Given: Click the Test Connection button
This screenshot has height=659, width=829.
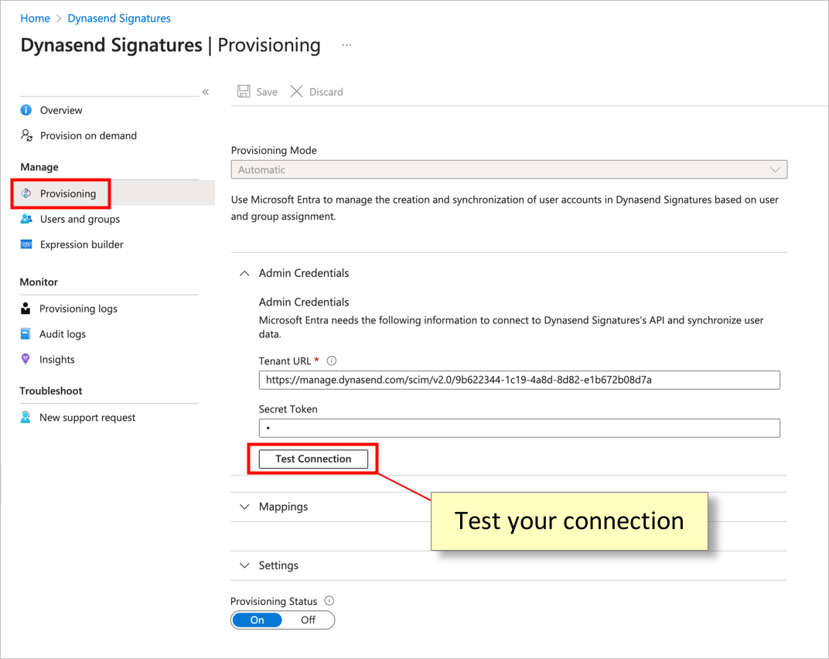Looking at the screenshot, I should [313, 459].
